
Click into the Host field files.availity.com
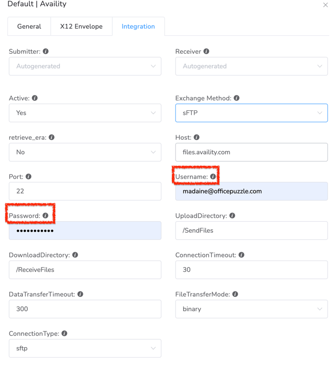point(251,152)
